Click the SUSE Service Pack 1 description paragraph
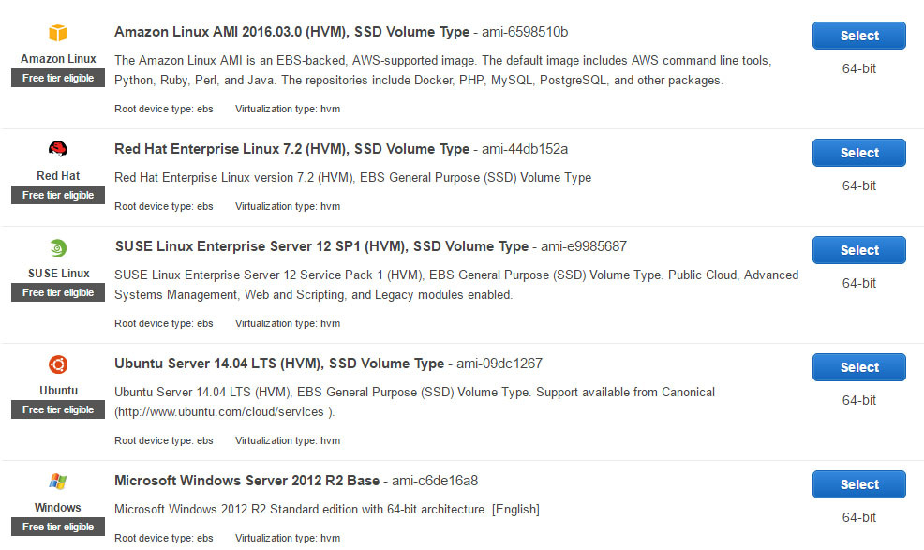 [x=456, y=285]
